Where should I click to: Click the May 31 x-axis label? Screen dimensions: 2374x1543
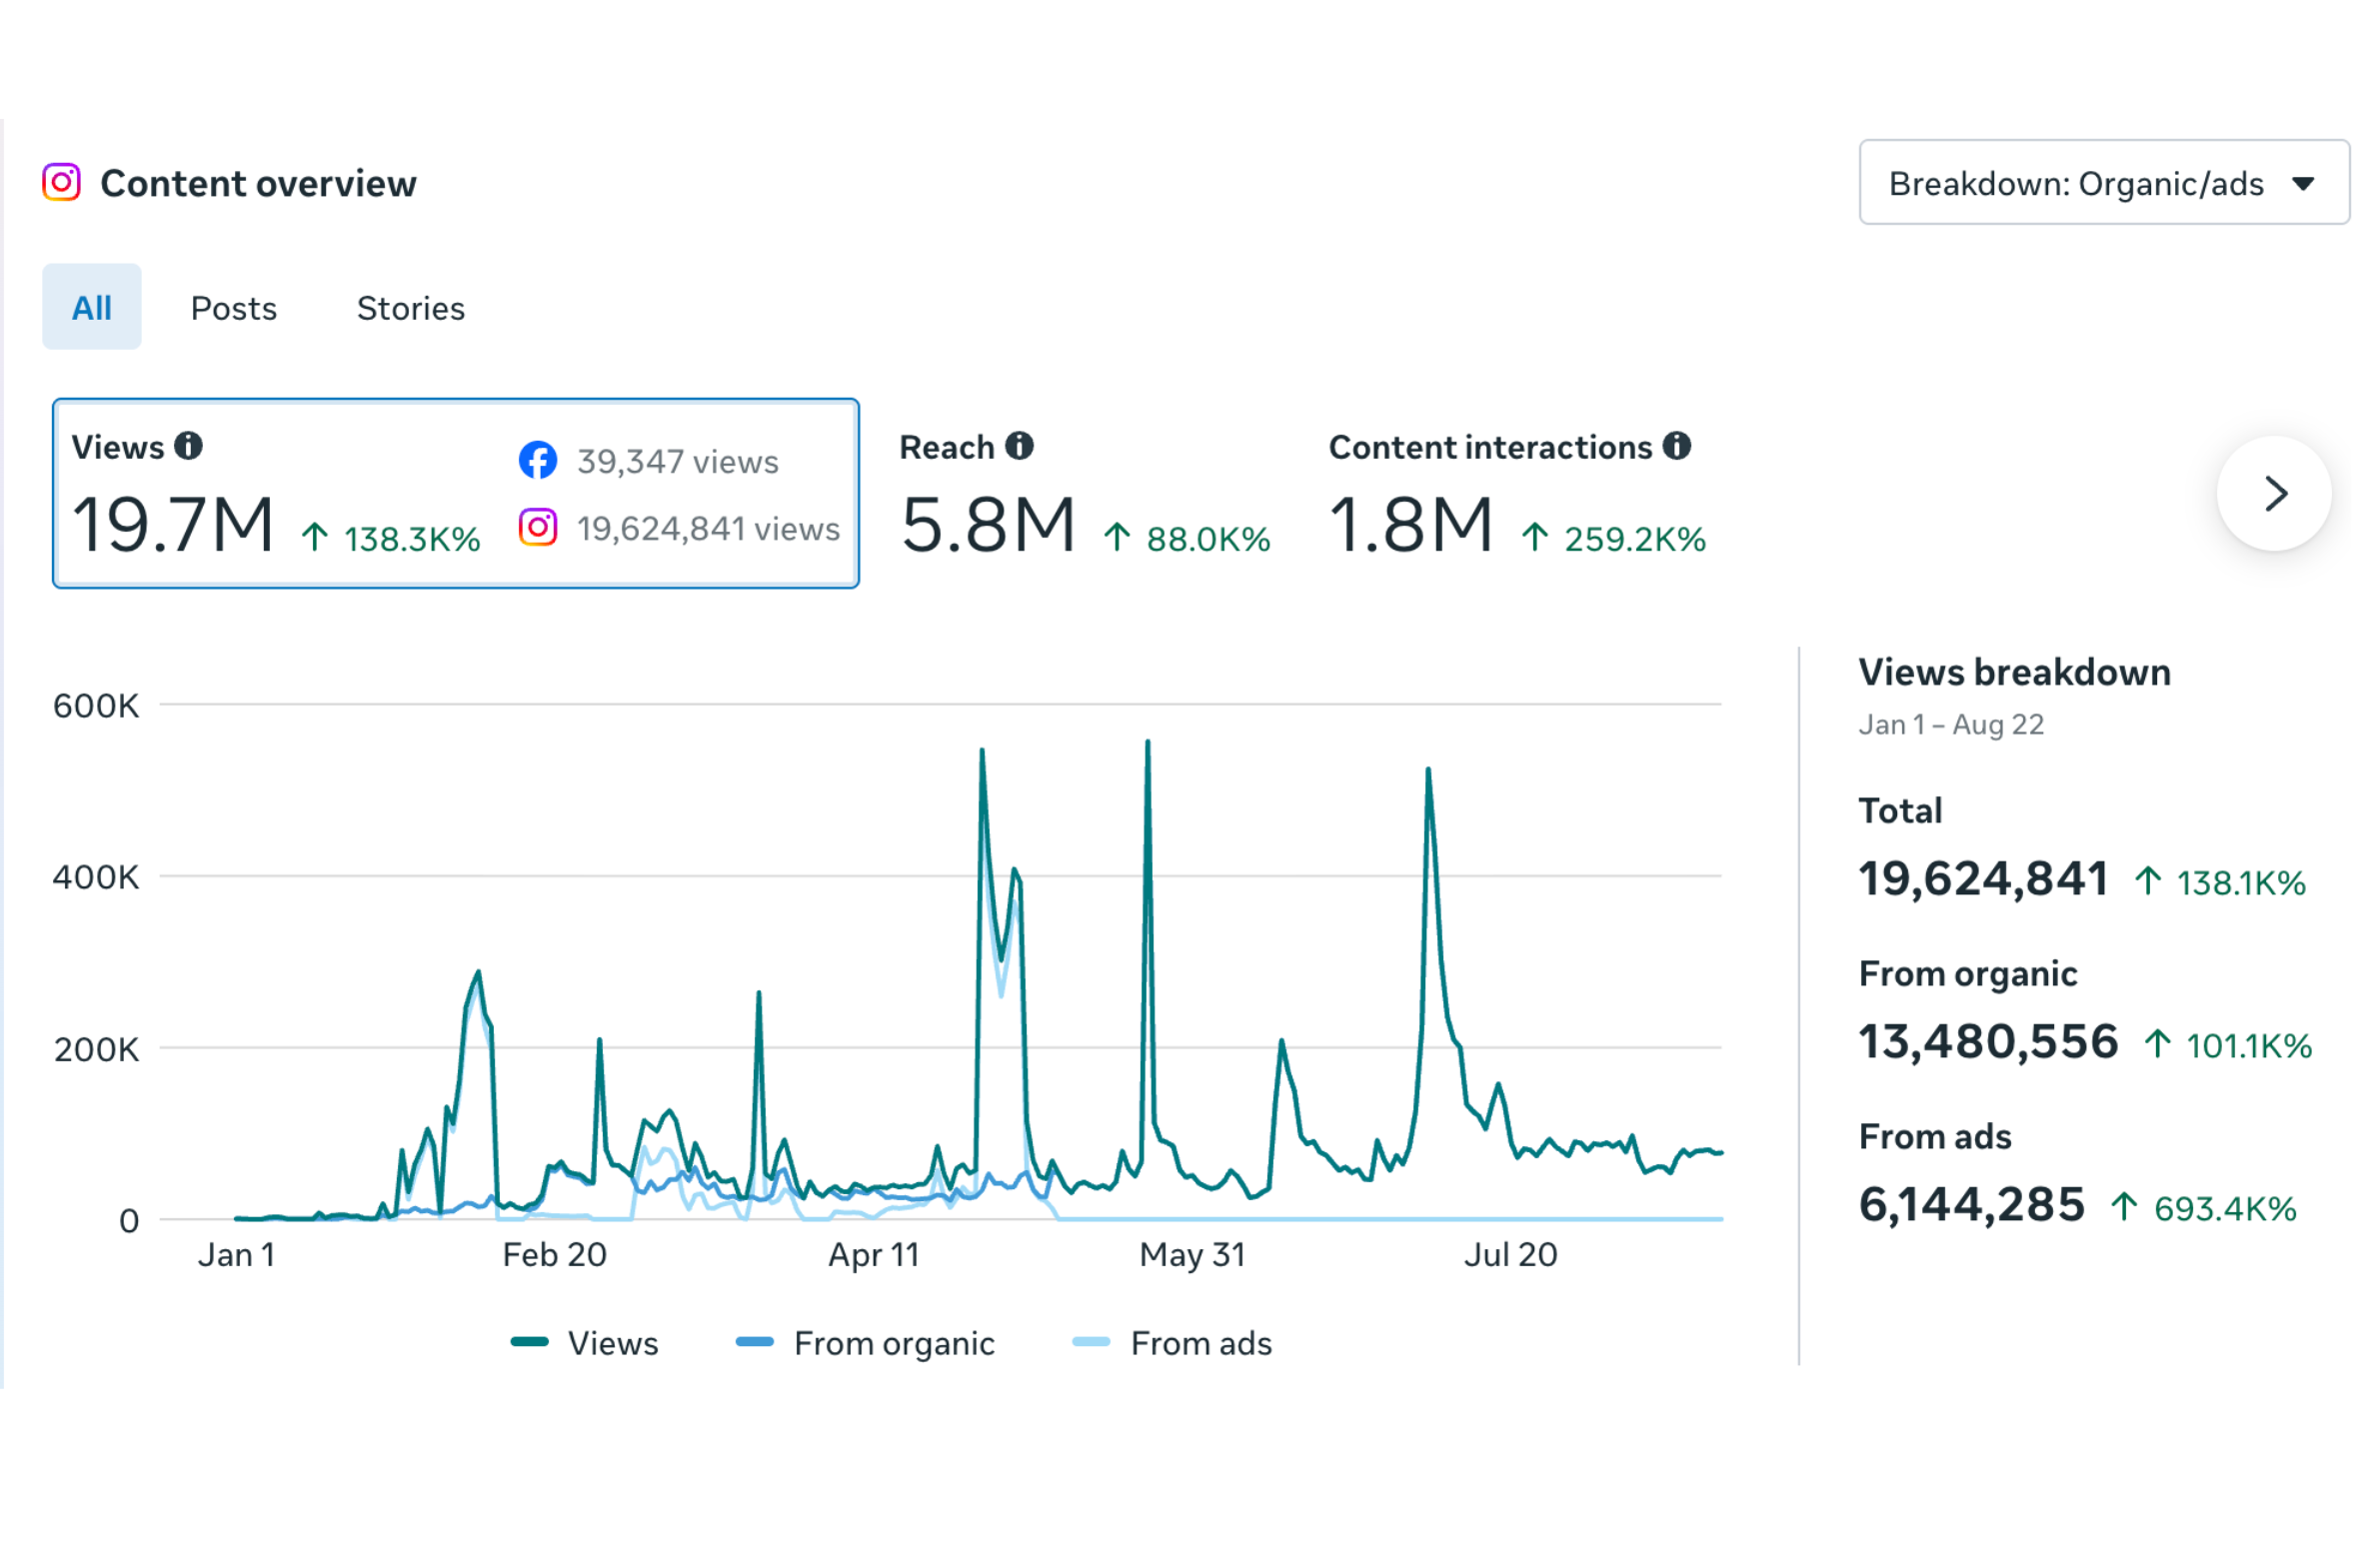click(x=1192, y=1254)
